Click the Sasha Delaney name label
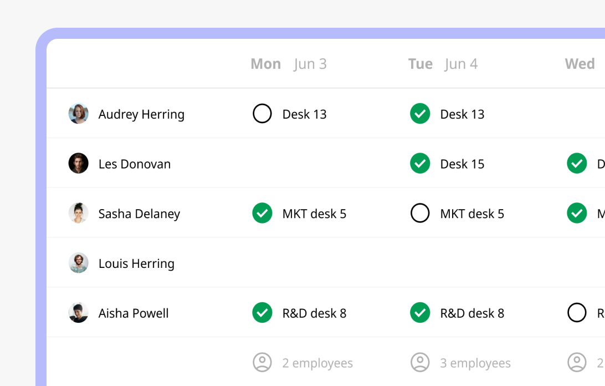The height and width of the screenshot is (386, 605). 139,214
